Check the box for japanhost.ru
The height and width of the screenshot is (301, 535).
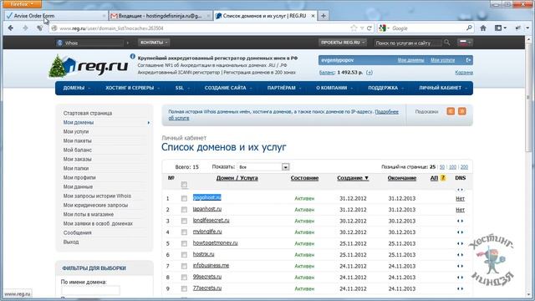(x=184, y=210)
